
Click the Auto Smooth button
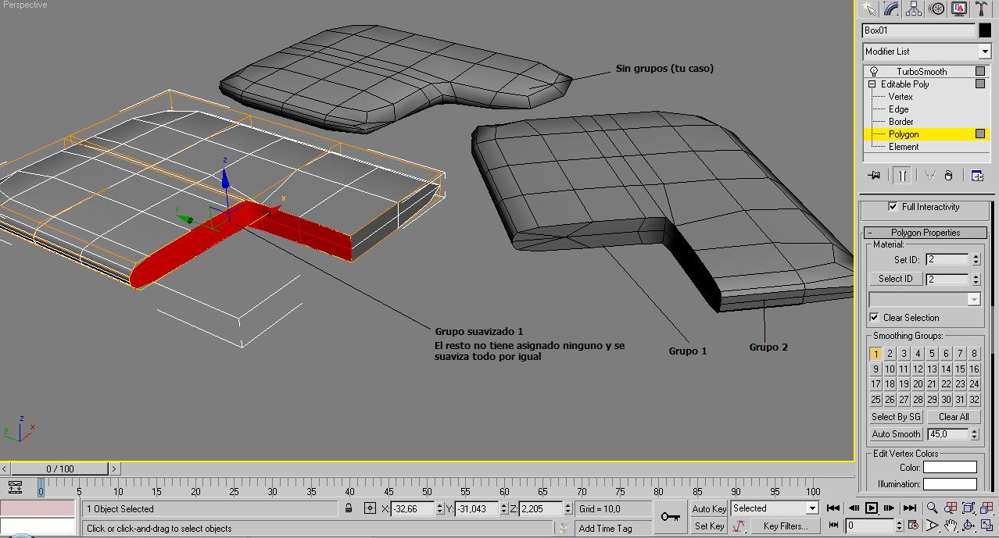[896, 434]
